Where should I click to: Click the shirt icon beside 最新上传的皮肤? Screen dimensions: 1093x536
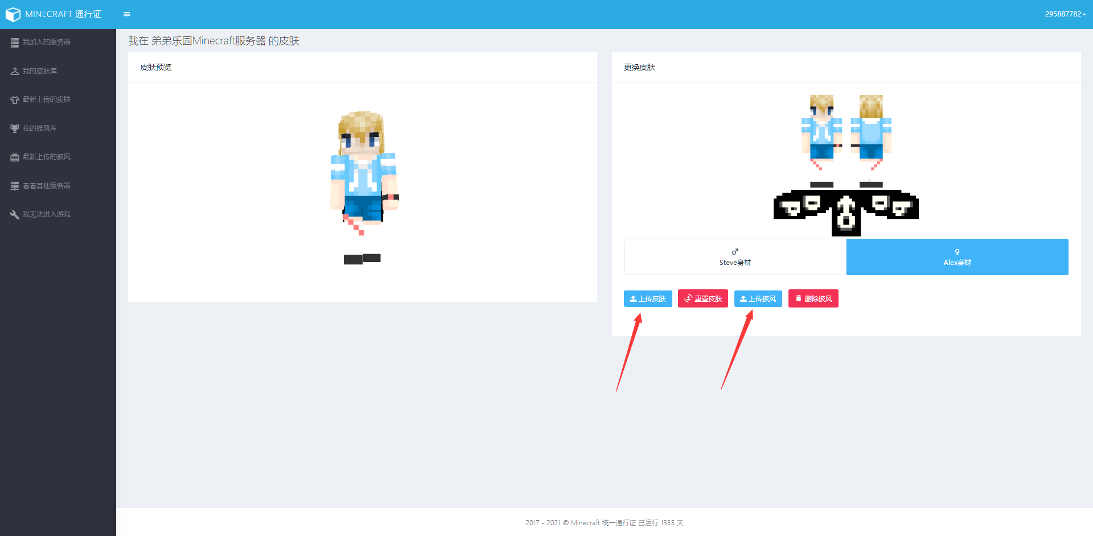[x=15, y=100]
